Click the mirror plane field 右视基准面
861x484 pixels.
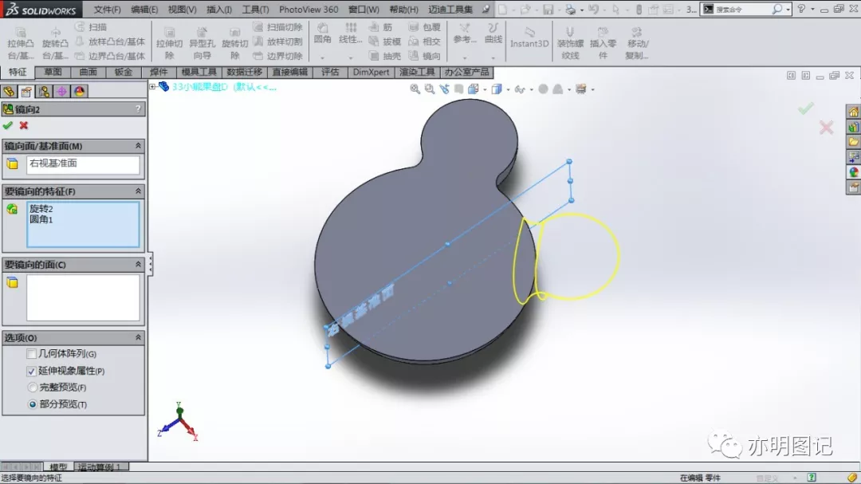[83, 165]
